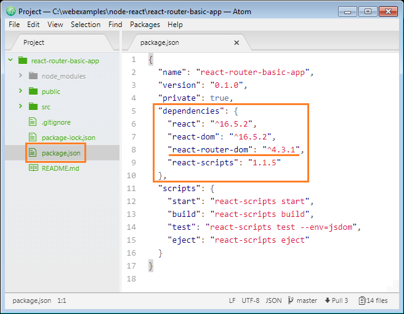This screenshot has height=314, width=404.
Task: Click the "react-scripts" key on line 9
Action: pyautogui.click(x=203, y=162)
